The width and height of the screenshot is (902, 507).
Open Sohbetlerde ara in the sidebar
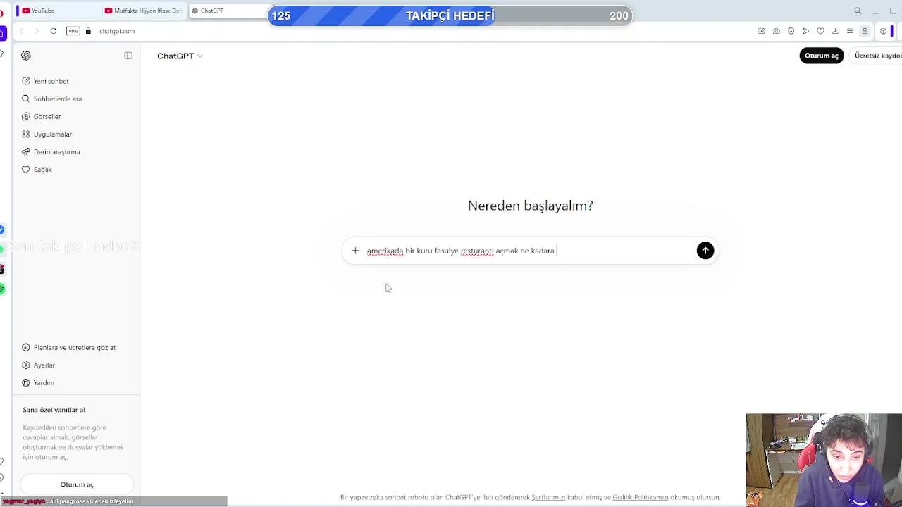tap(76, 99)
